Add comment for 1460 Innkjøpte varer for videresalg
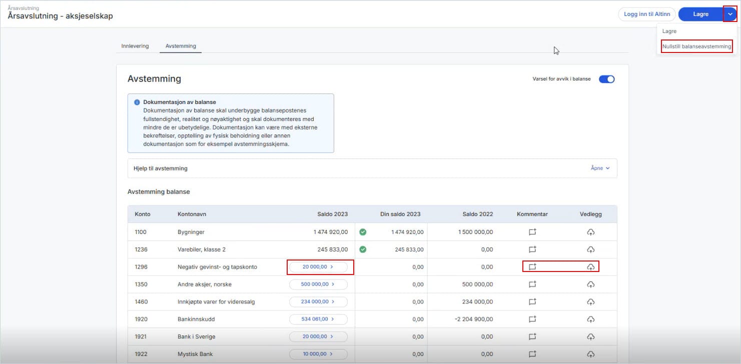Viewport: 741px width, 364px height. pyautogui.click(x=532, y=302)
